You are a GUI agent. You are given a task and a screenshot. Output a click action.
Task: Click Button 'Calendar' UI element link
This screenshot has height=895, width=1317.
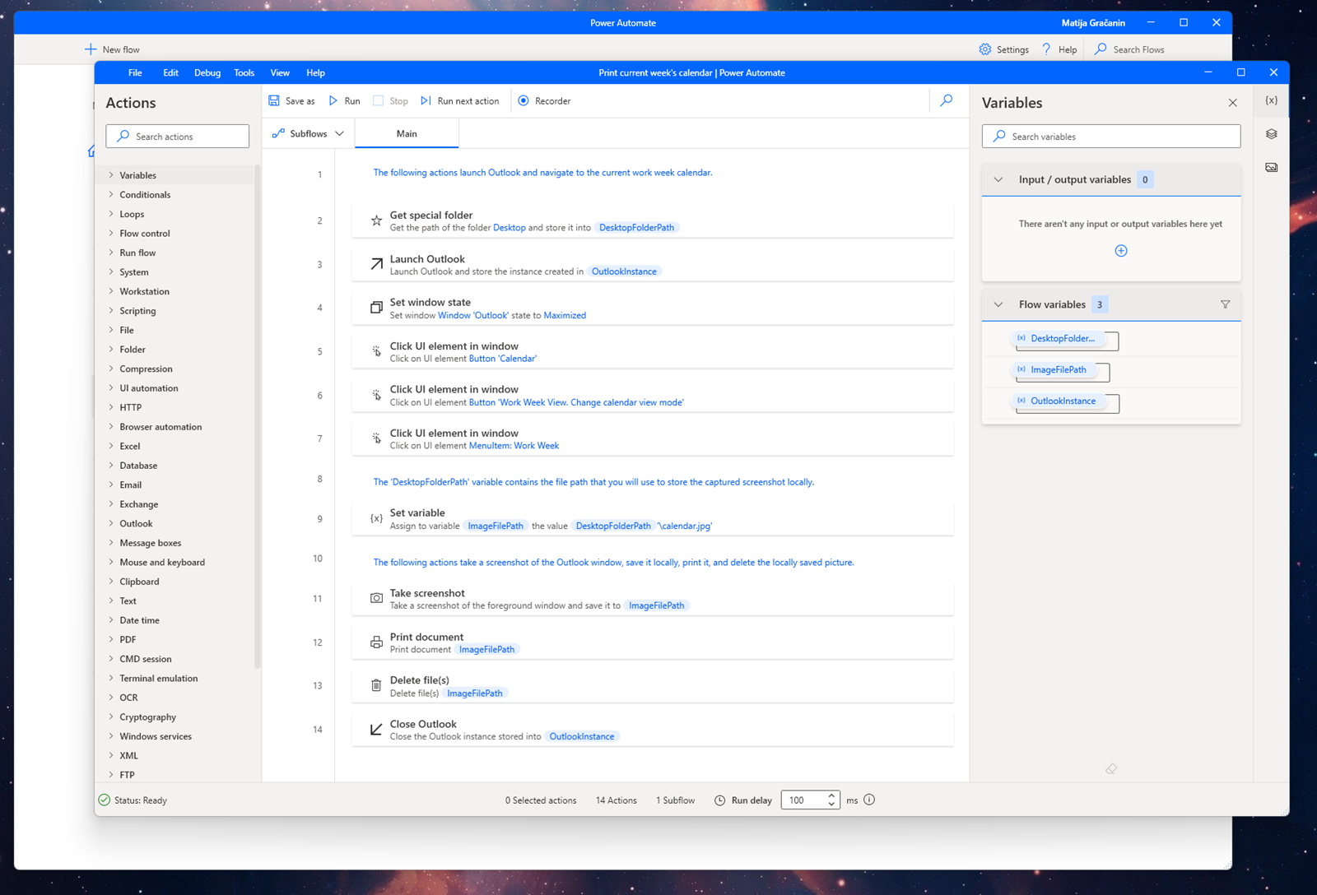click(503, 359)
